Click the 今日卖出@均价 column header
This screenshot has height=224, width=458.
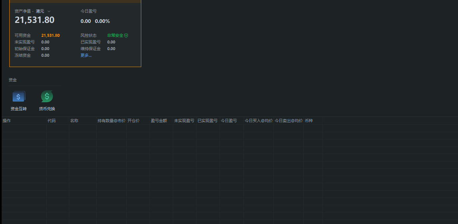289,121
